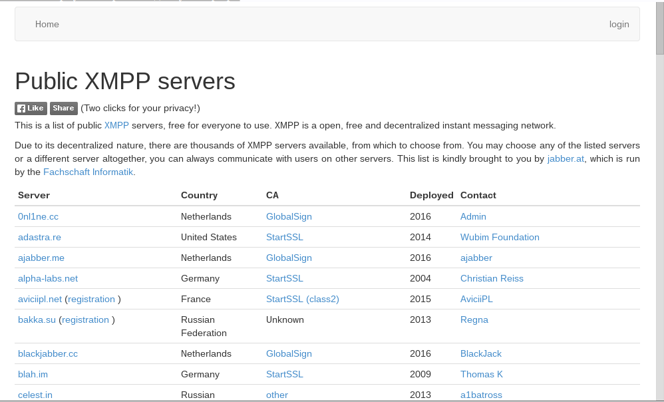This screenshot has height=402, width=664.
Task: Open the adastra.re server link
Action: 39,237
